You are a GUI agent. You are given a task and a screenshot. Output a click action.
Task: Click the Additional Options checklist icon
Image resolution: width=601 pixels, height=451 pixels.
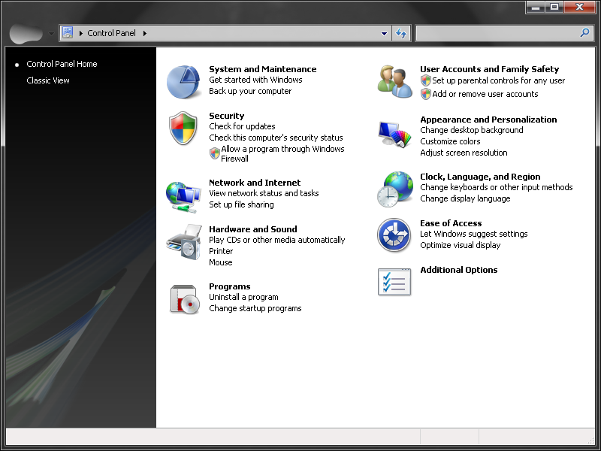click(x=394, y=282)
